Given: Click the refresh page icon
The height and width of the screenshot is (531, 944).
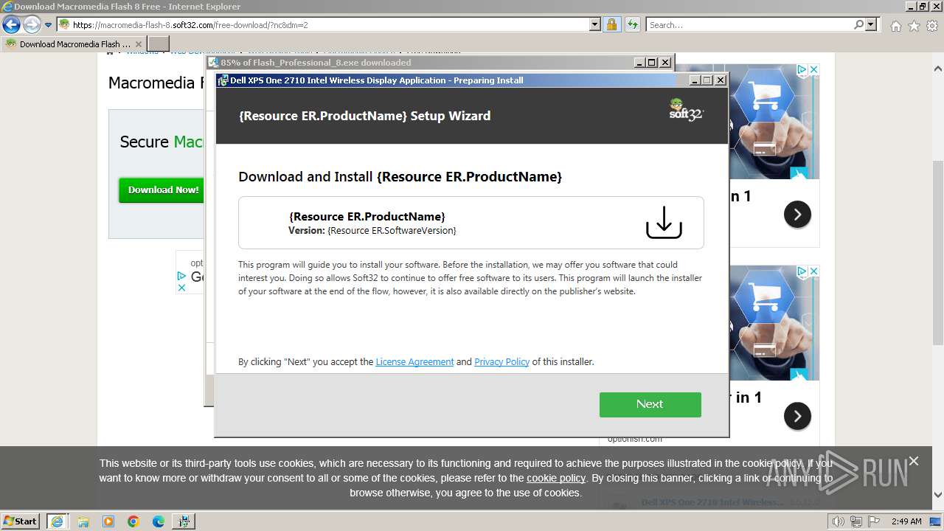Looking at the screenshot, I should pyautogui.click(x=632, y=25).
